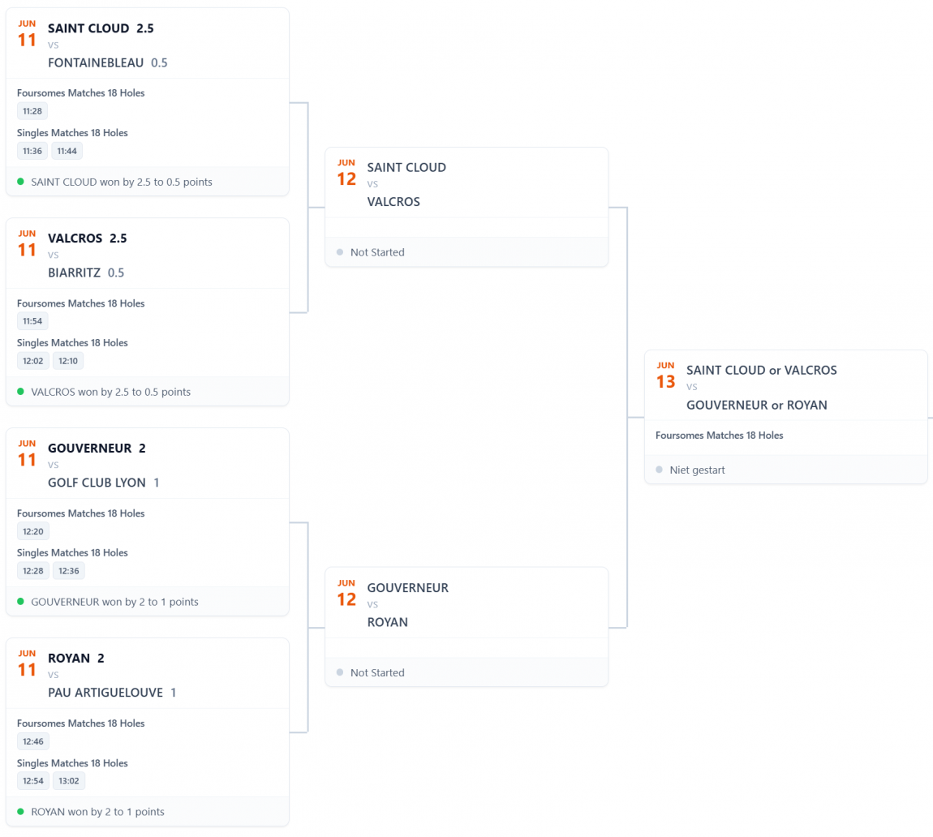This screenshot has width=933, height=837.
Task: Click the 11:54 foursomes tee time for VALCROS
Action: [x=32, y=321]
